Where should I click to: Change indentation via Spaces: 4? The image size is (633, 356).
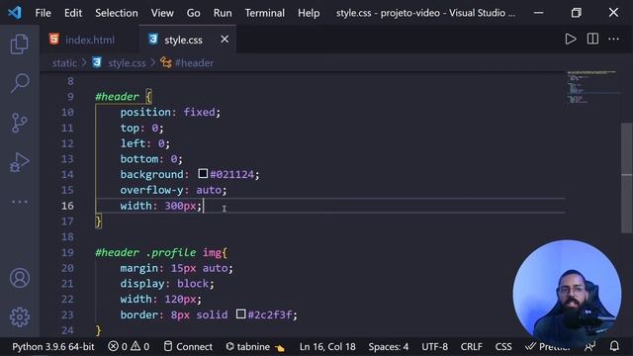pyautogui.click(x=389, y=346)
